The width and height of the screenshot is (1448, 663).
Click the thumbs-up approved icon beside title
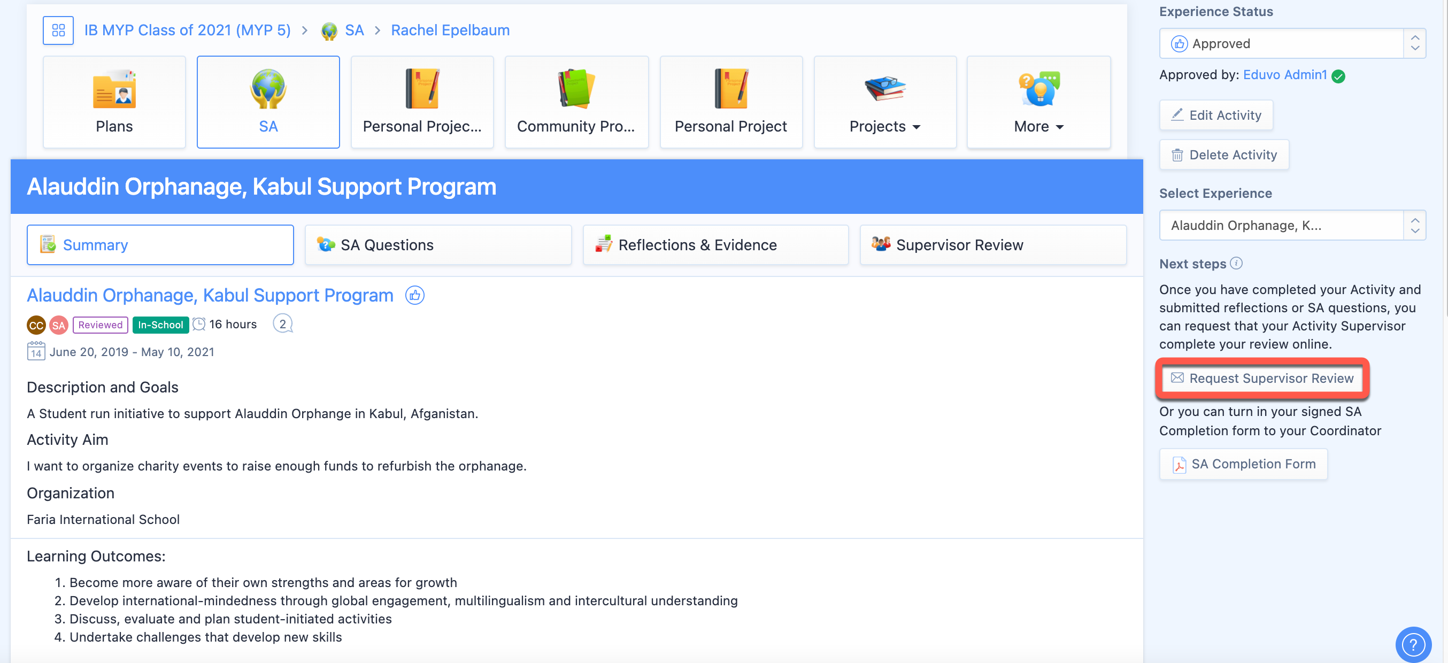click(415, 295)
